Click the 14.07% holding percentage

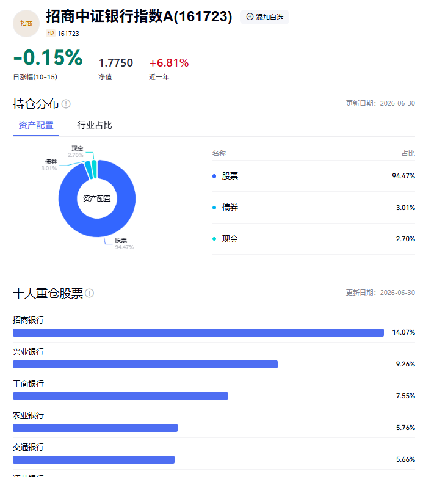coord(403,332)
